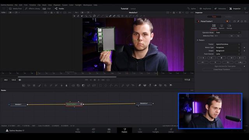Open the Nodes panel options menu
The width and height of the screenshot is (249, 140).
click(x=192, y=90)
